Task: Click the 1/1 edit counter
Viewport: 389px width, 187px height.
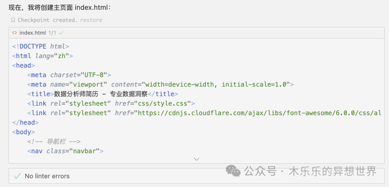Action: 52,33
